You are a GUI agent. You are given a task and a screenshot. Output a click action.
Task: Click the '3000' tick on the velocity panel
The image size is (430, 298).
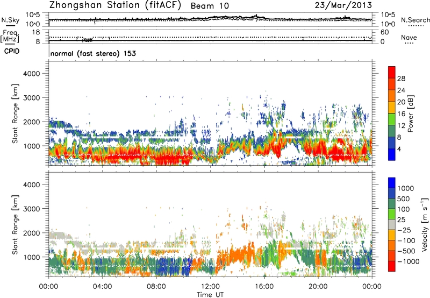(31, 209)
